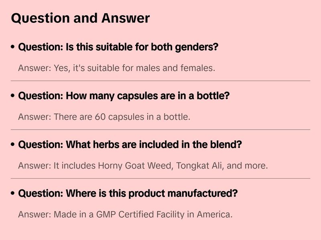
Task: Select the product manufactured question
Action: tap(128, 194)
